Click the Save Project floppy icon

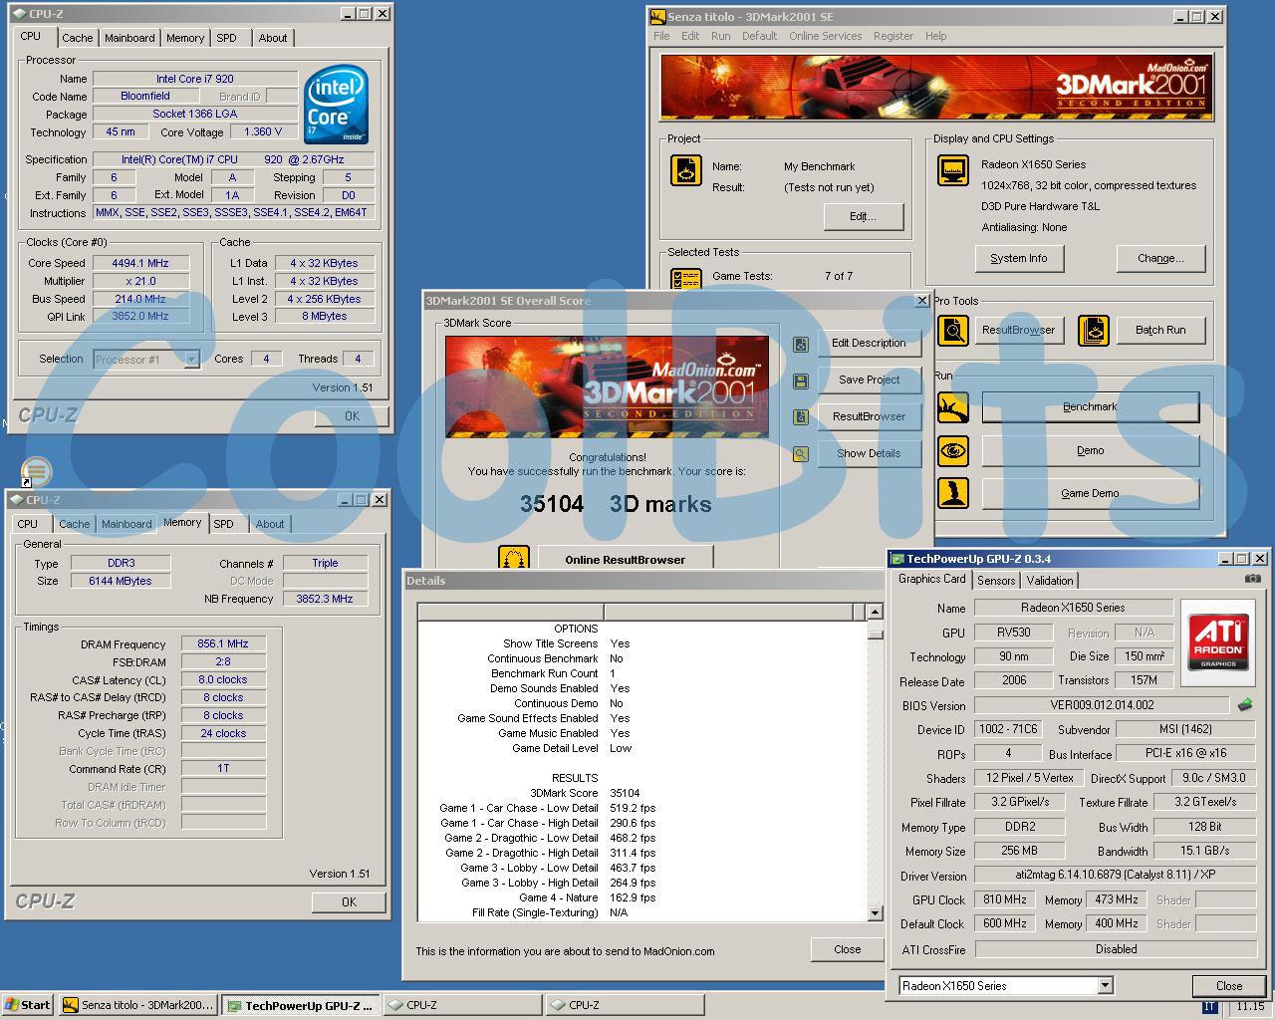800,381
